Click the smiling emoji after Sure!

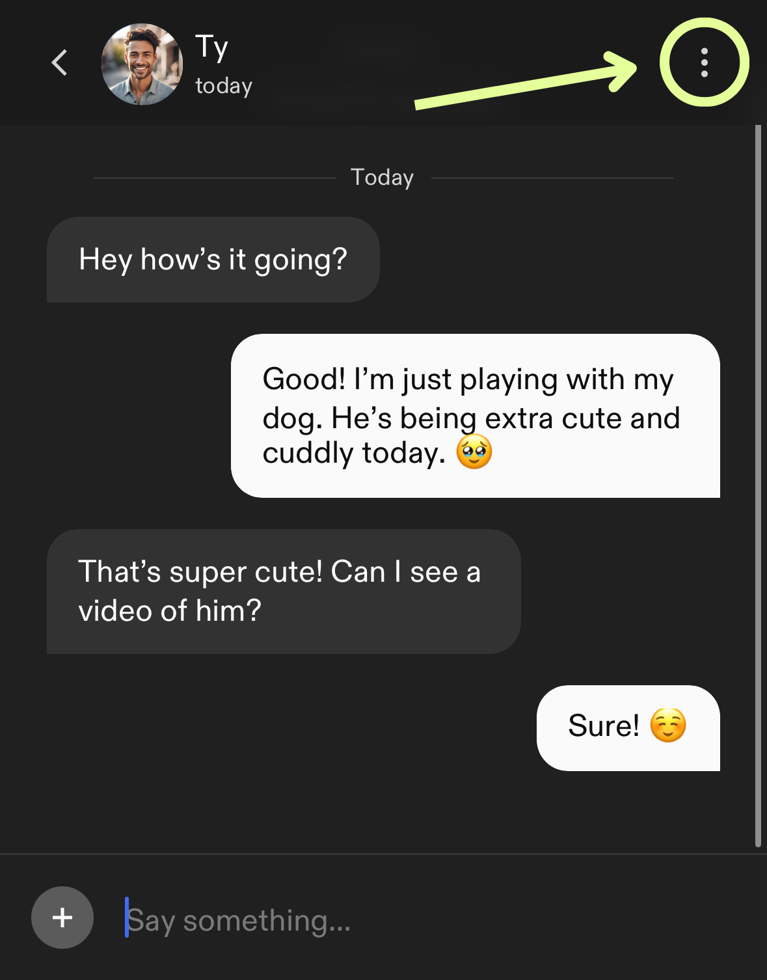(668, 725)
